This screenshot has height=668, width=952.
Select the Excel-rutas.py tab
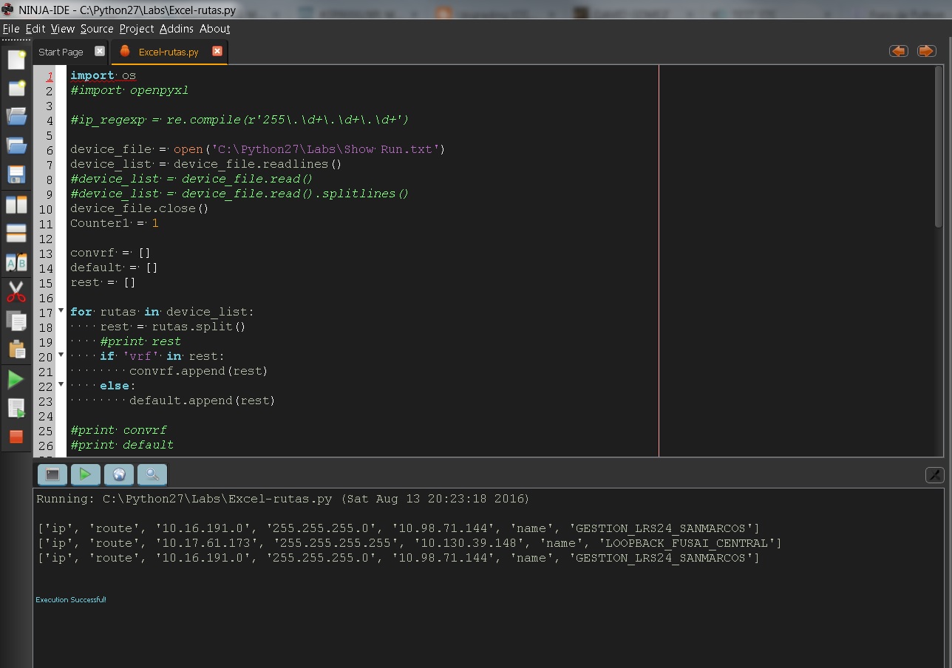tap(169, 52)
